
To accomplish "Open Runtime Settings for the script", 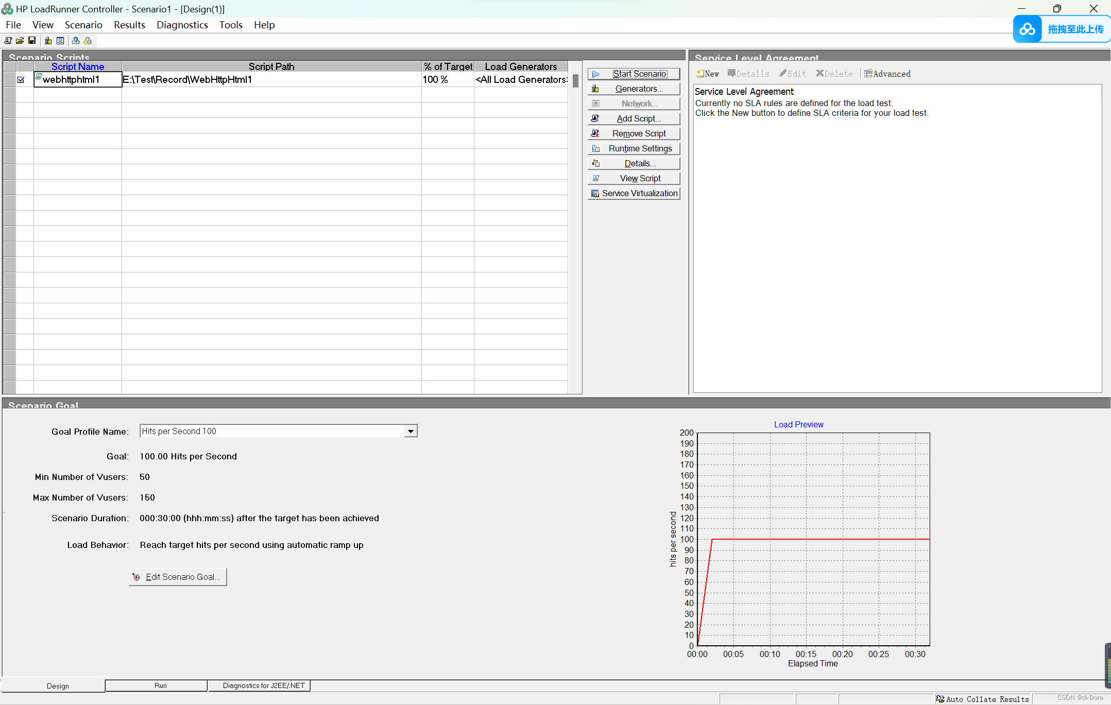I will click(x=634, y=148).
